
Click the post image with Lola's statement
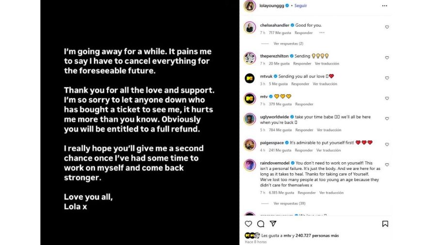[x=140, y=122]
